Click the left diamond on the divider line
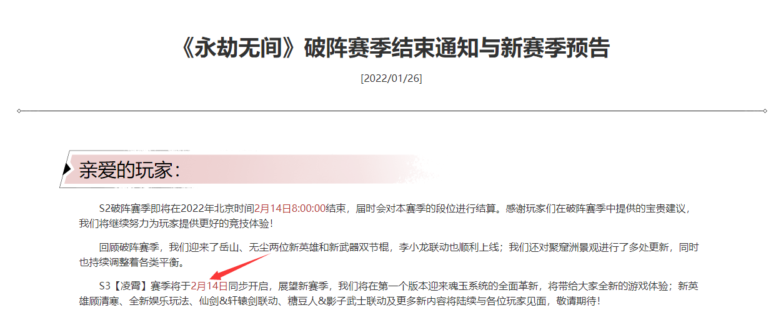The height and width of the screenshot is (315, 781). click(x=19, y=111)
